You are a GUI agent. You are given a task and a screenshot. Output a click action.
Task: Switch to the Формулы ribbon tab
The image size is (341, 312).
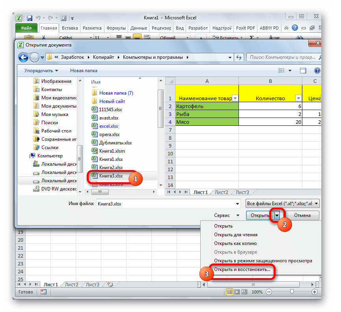pyautogui.click(x=116, y=28)
